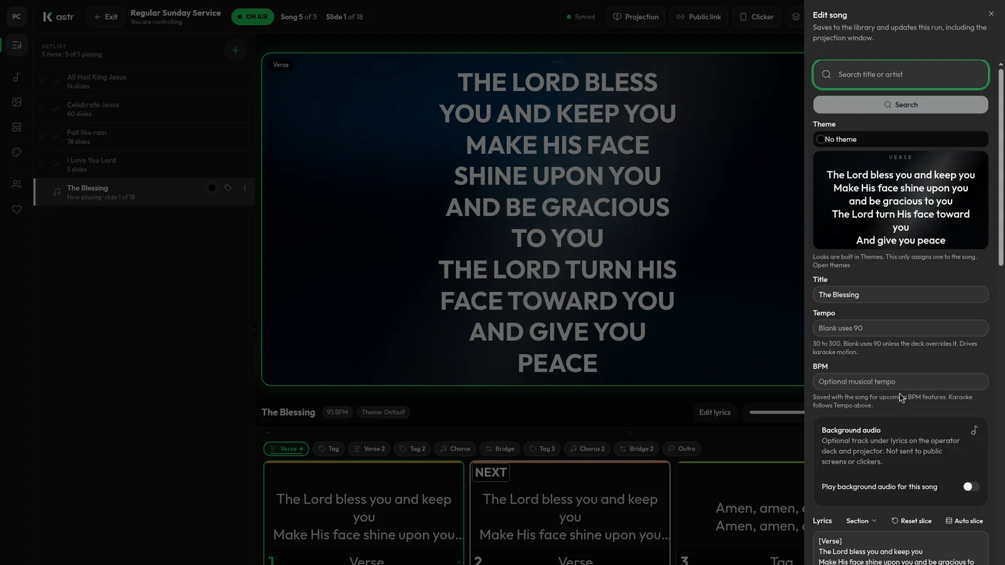Image resolution: width=1005 pixels, height=565 pixels.
Task: Jump to the Verse 2 section chip
Action: [369, 449]
